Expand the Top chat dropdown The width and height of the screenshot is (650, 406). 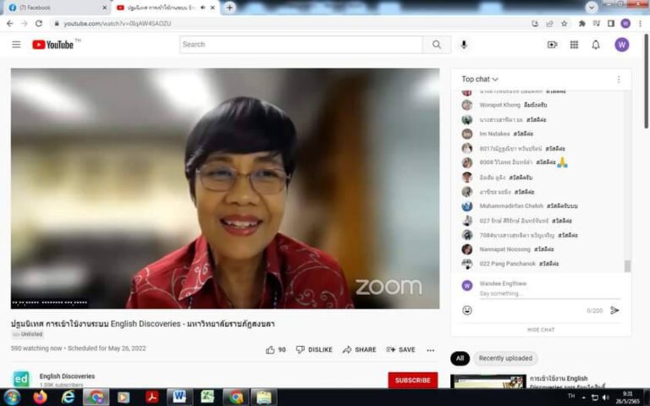click(x=480, y=80)
